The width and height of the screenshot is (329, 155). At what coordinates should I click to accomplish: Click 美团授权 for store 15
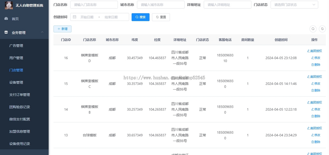pos(314,77)
